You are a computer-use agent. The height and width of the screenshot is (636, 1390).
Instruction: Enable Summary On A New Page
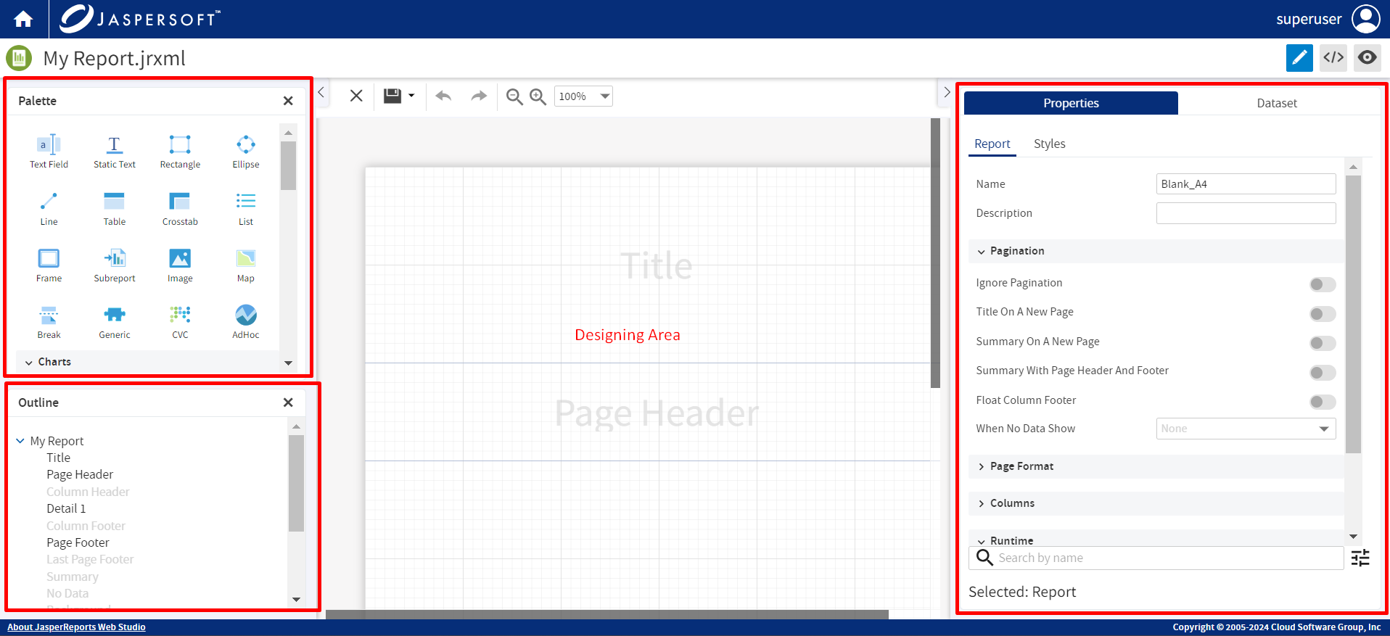[x=1322, y=343]
